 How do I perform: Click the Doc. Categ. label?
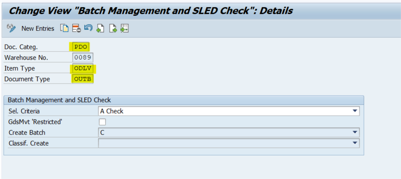coord(21,48)
